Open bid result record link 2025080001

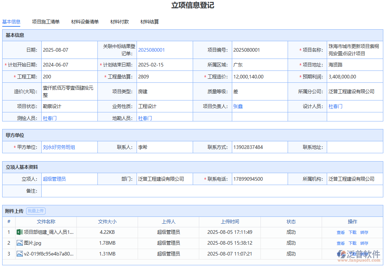point(151,50)
